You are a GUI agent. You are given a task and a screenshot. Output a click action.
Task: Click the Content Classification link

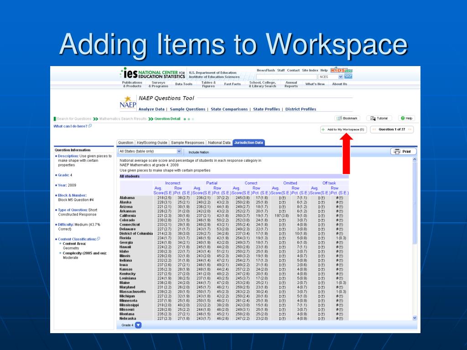coord(77,239)
